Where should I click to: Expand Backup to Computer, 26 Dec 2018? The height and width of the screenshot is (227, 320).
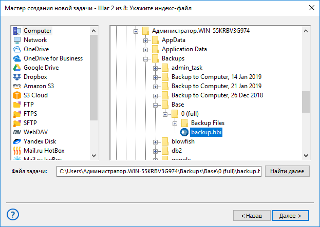point(155,96)
